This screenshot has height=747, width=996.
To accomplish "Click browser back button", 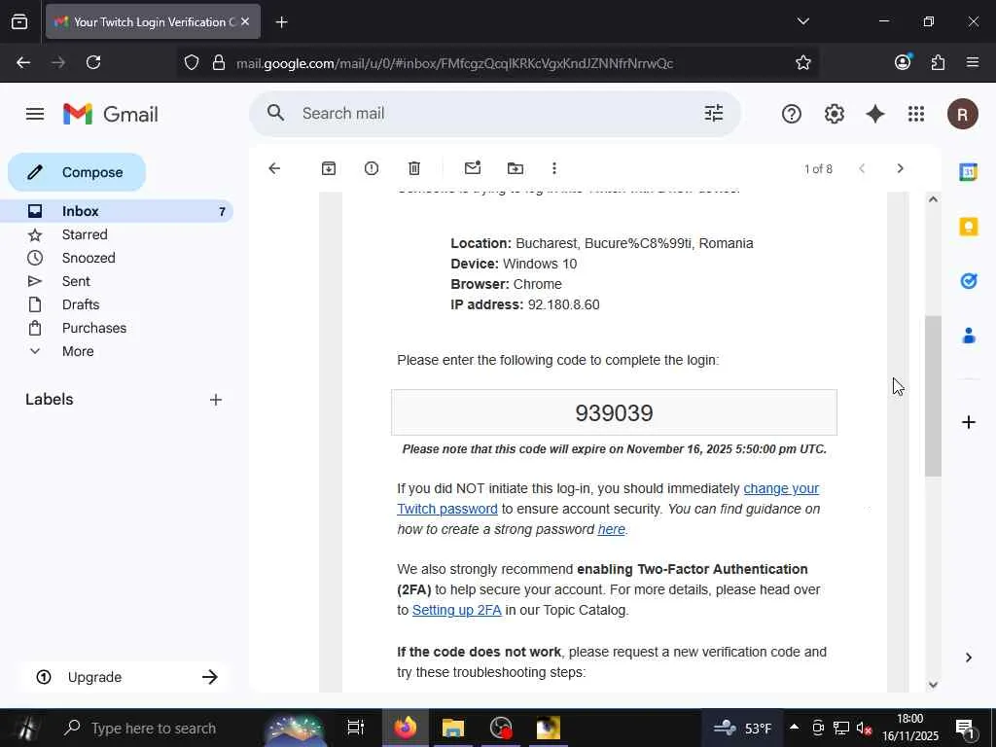I will coord(23,62).
